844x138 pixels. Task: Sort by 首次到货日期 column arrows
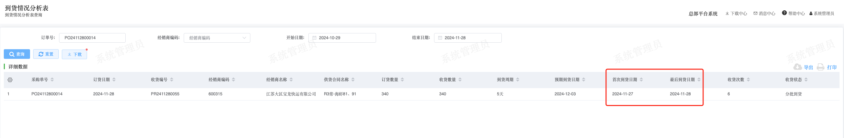coord(641,80)
